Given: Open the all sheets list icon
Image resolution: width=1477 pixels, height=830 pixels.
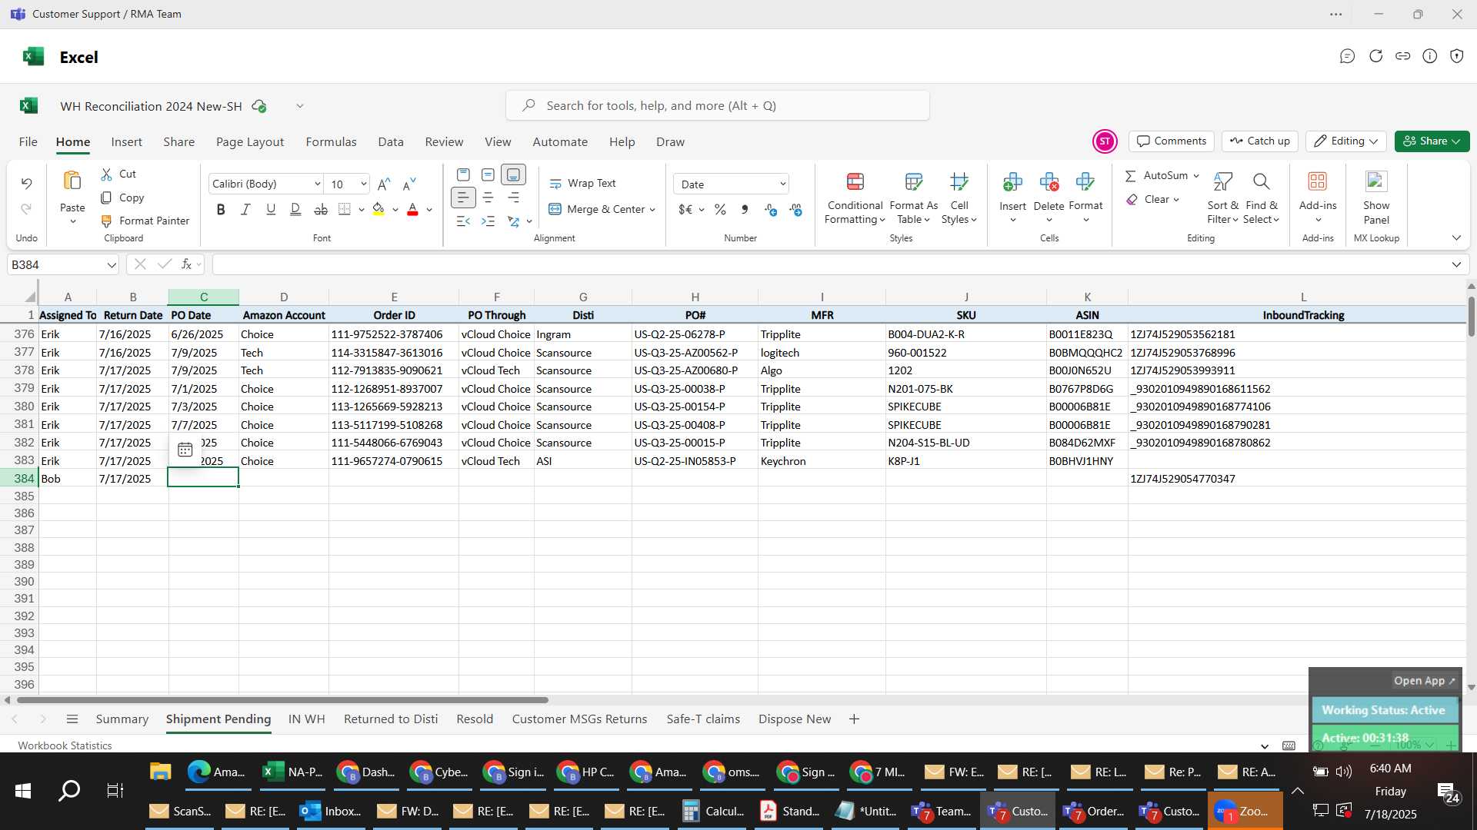Looking at the screenshot, I should click(x=72, y=719).
